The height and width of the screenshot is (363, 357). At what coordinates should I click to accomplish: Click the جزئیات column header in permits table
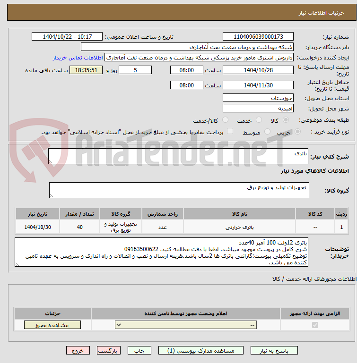pyautogui.click(x=52, y=314)
